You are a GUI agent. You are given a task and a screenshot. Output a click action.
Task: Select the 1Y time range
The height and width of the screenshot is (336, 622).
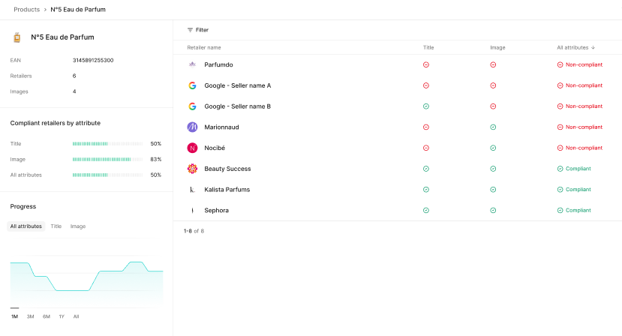point(62,316)
